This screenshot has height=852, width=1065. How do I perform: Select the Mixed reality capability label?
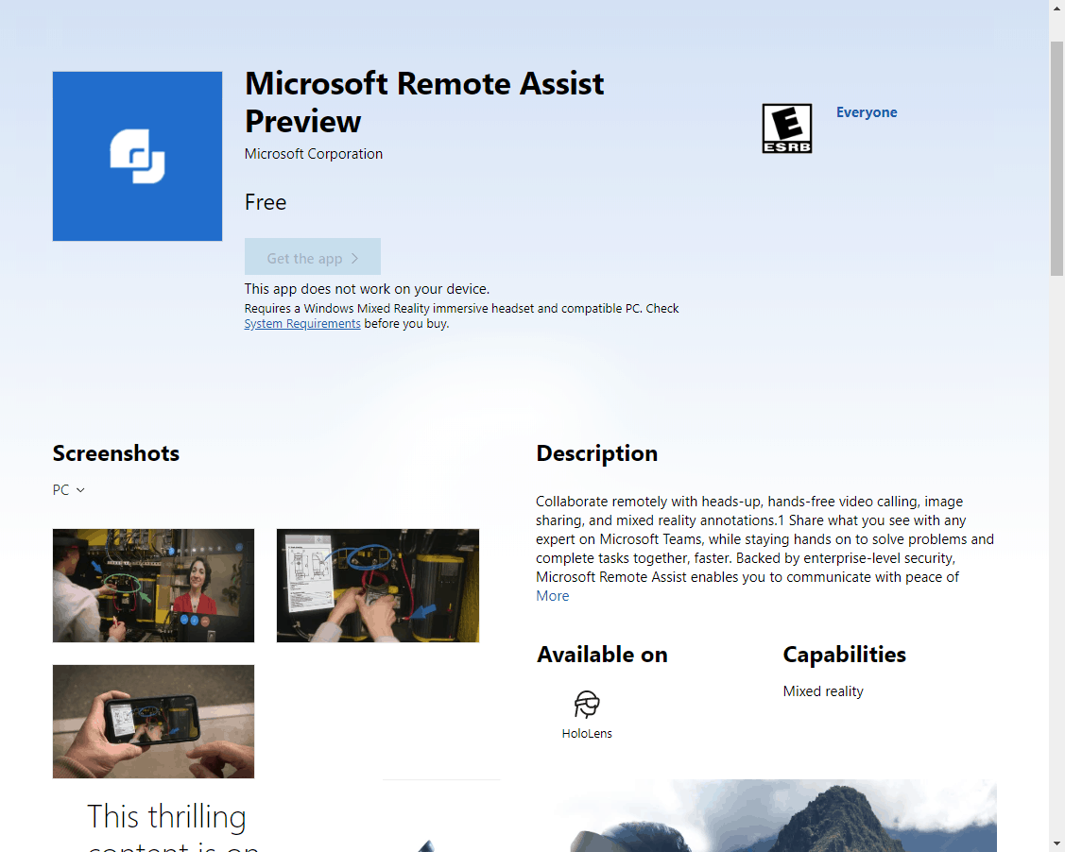pyautogui.click(x=822, y=690)
